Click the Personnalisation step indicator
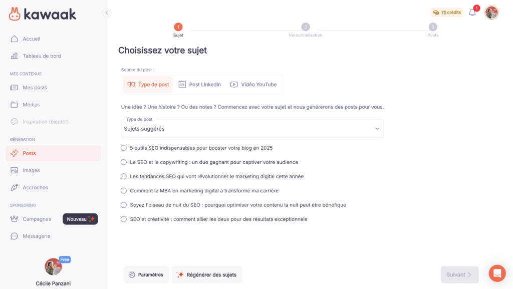 (x=306, y=27)
